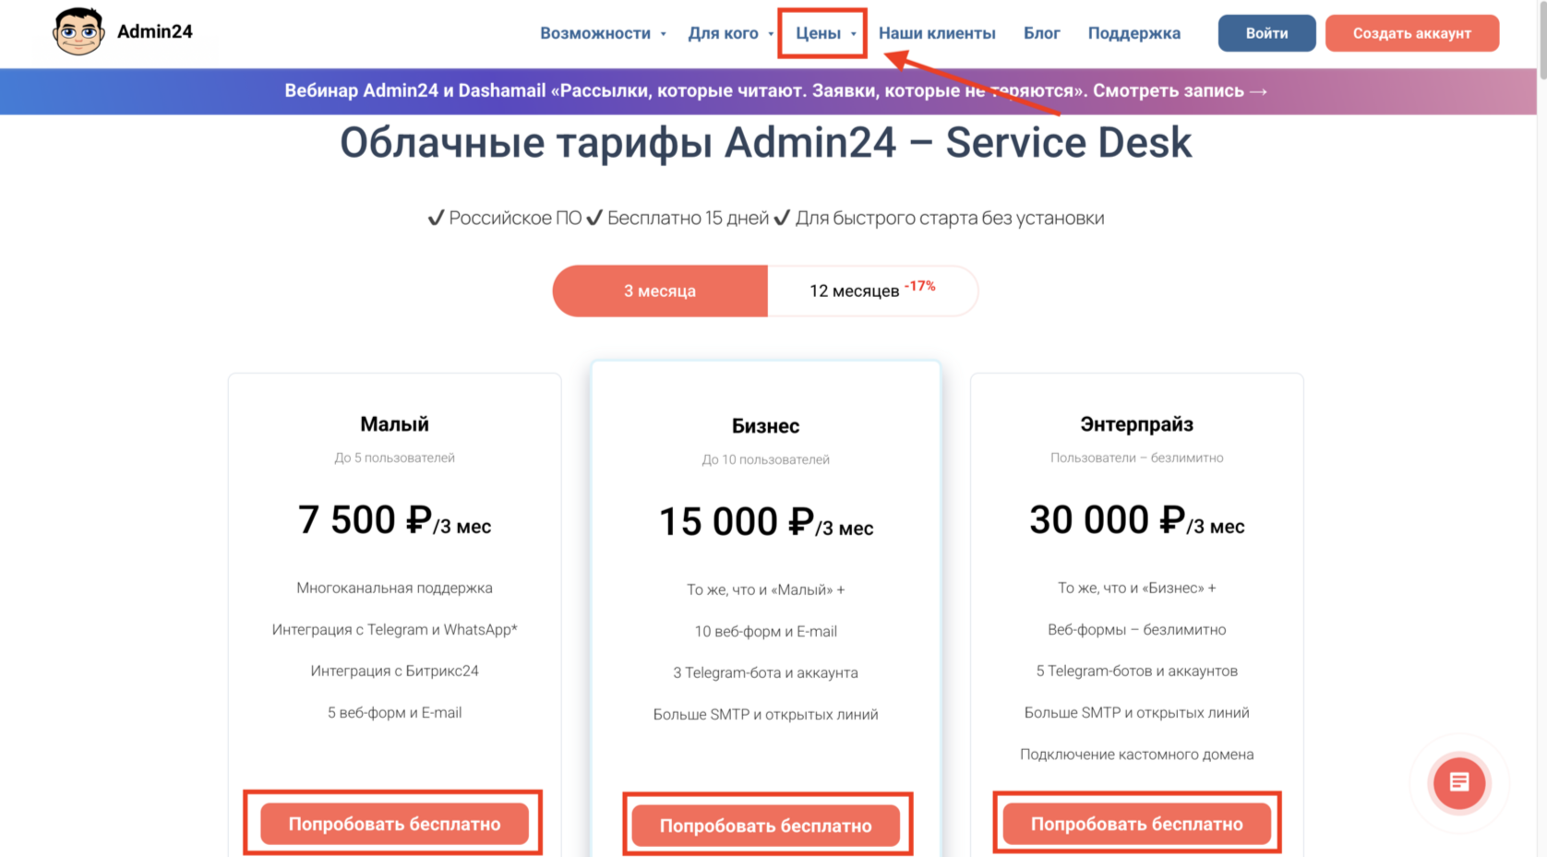
Task: Click the -17% discount label
Action: pyautogui.click(x=919, y=286)
